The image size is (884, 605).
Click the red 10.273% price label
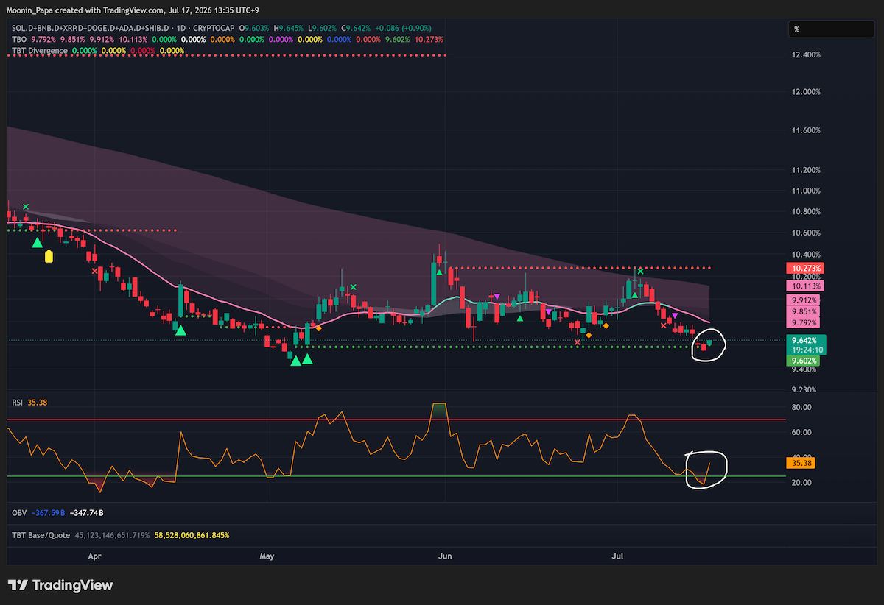tap(804, 268)
